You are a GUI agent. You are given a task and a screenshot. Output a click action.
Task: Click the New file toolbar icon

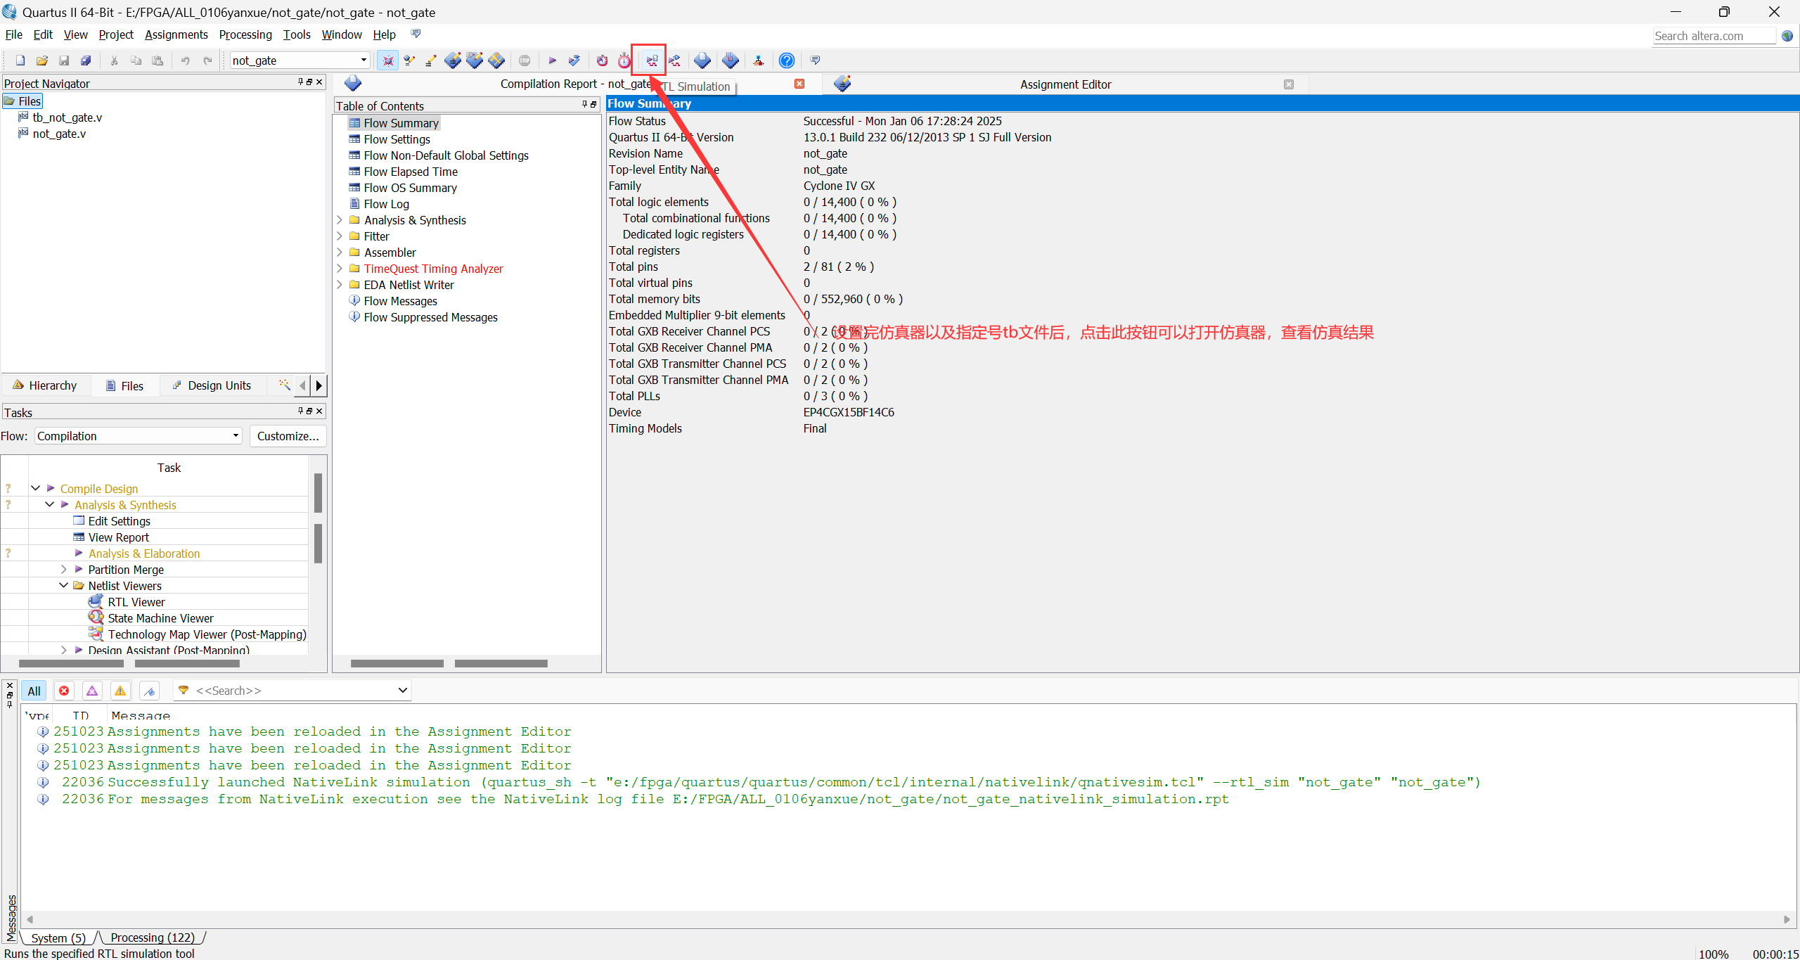(20, 60)
